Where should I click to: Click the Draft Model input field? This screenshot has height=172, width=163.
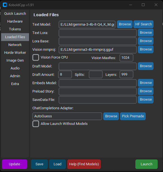pyautogui.click(x=98, y=66)
